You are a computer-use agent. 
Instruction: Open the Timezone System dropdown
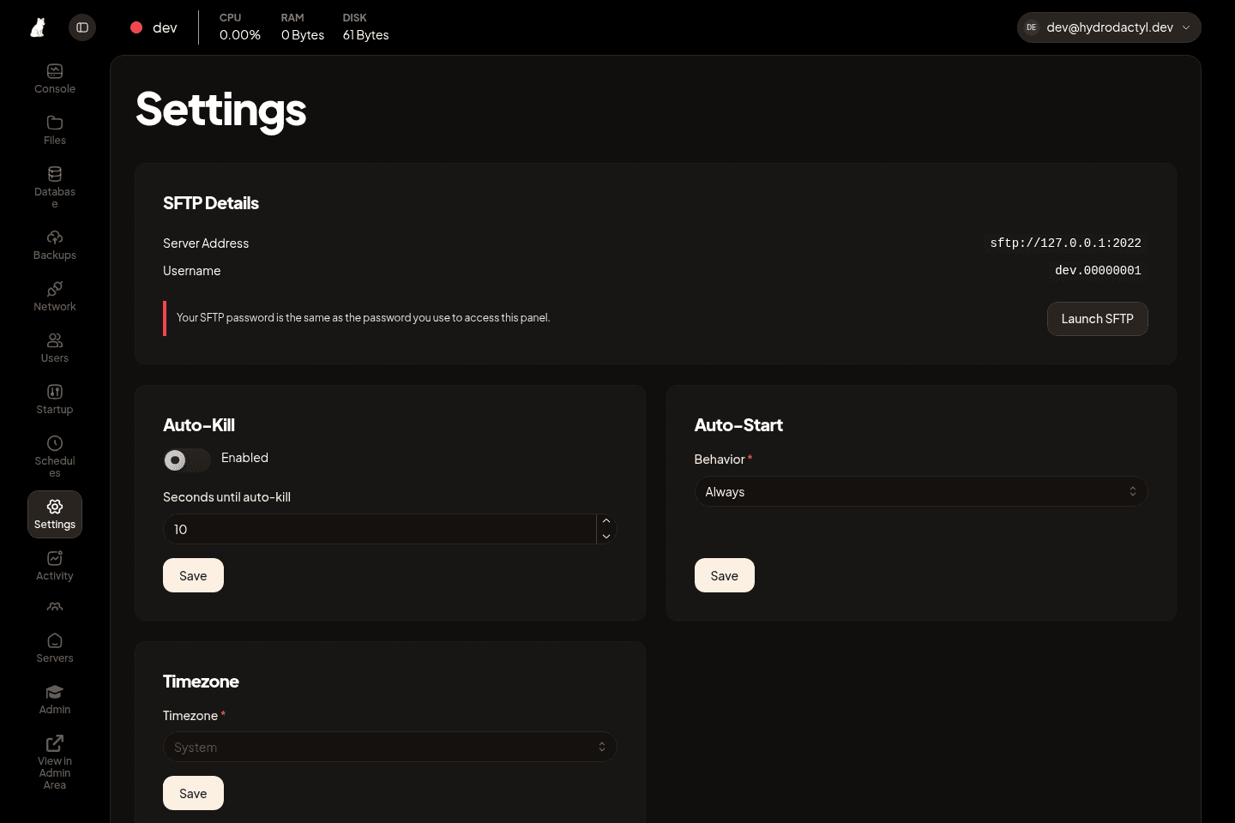390,747
